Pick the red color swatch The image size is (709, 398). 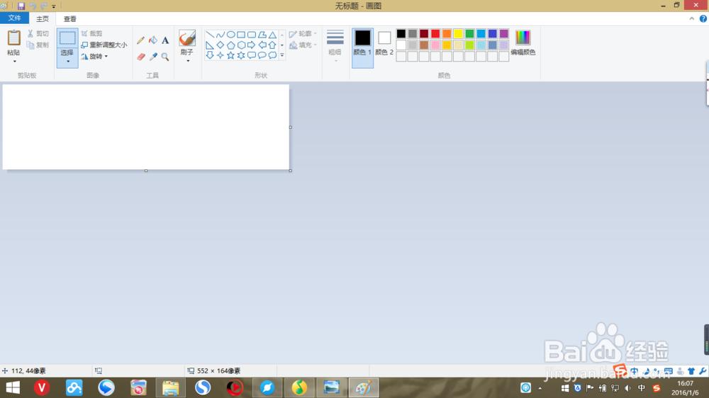click(x=435, y=33)
